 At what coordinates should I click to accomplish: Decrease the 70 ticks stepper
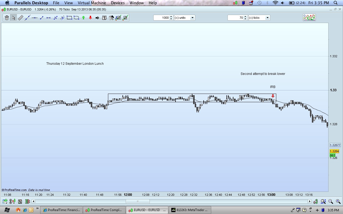point(245,19)
